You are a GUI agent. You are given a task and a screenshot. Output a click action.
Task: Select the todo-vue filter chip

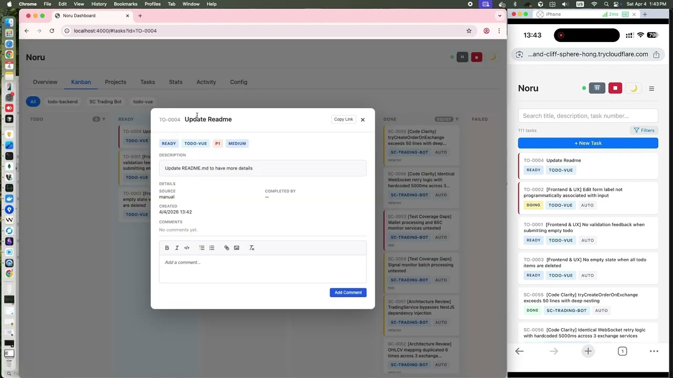pos(143,102)
